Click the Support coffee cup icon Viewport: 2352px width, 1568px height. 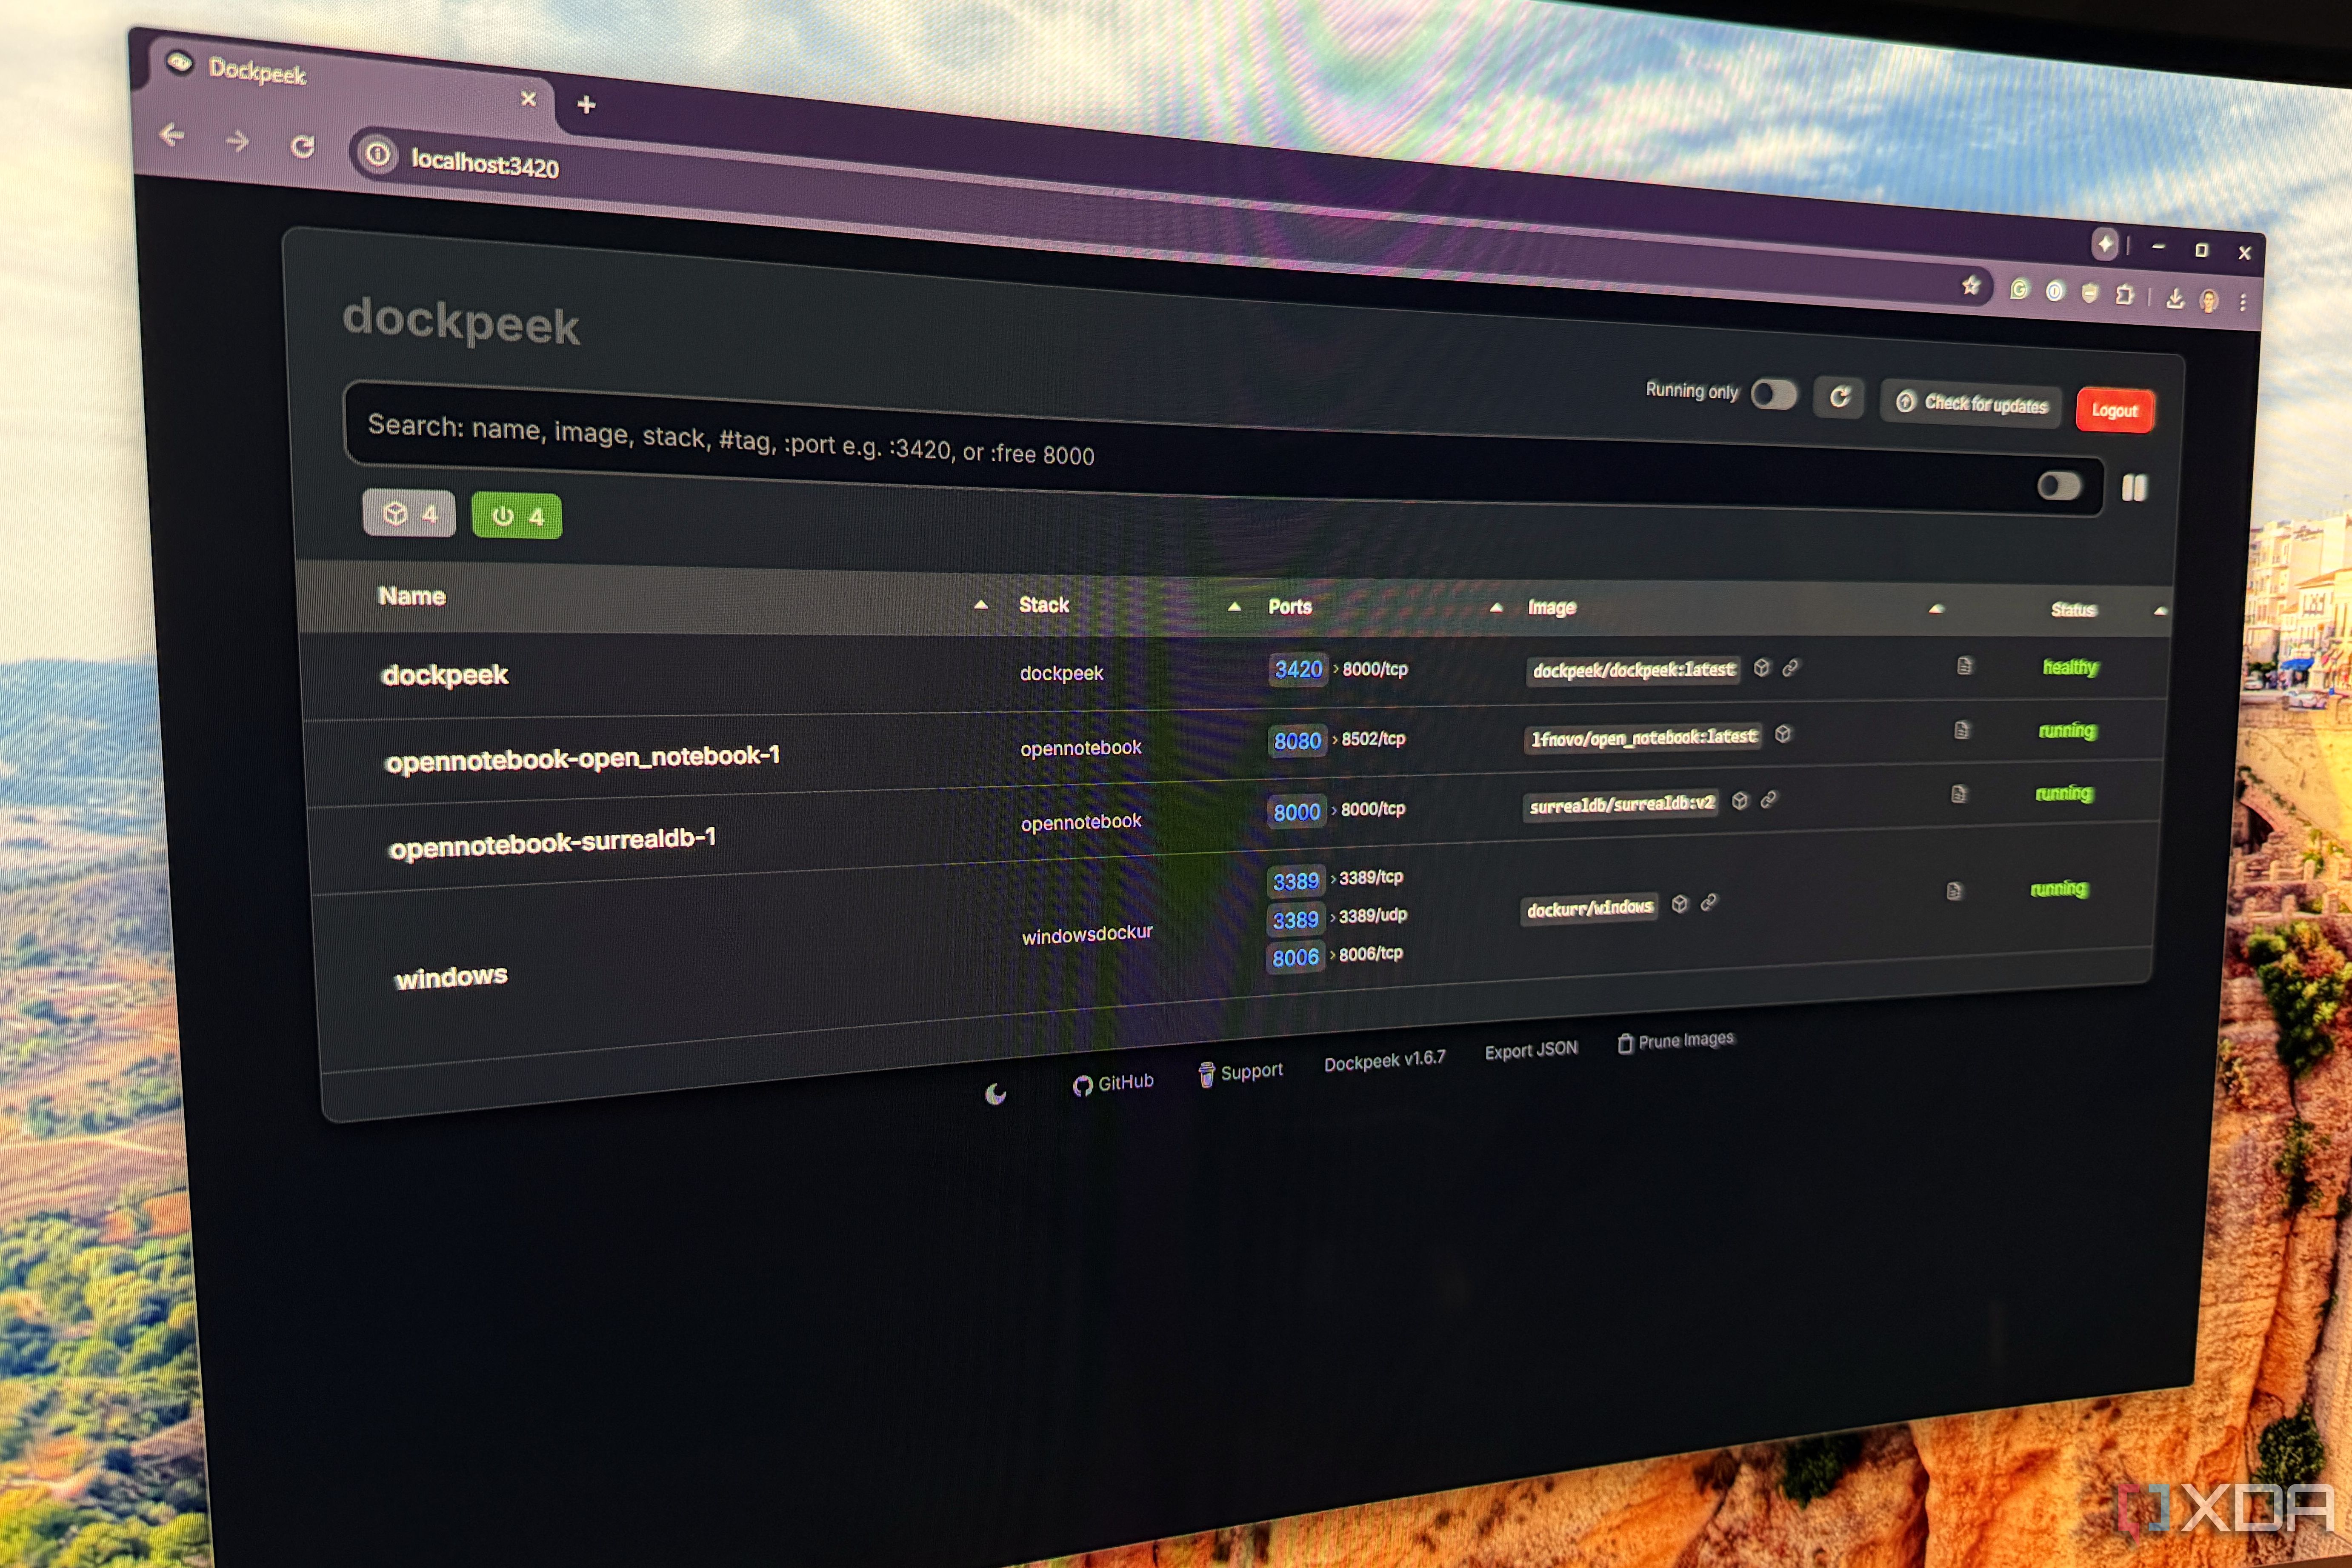[1207, 1073]
